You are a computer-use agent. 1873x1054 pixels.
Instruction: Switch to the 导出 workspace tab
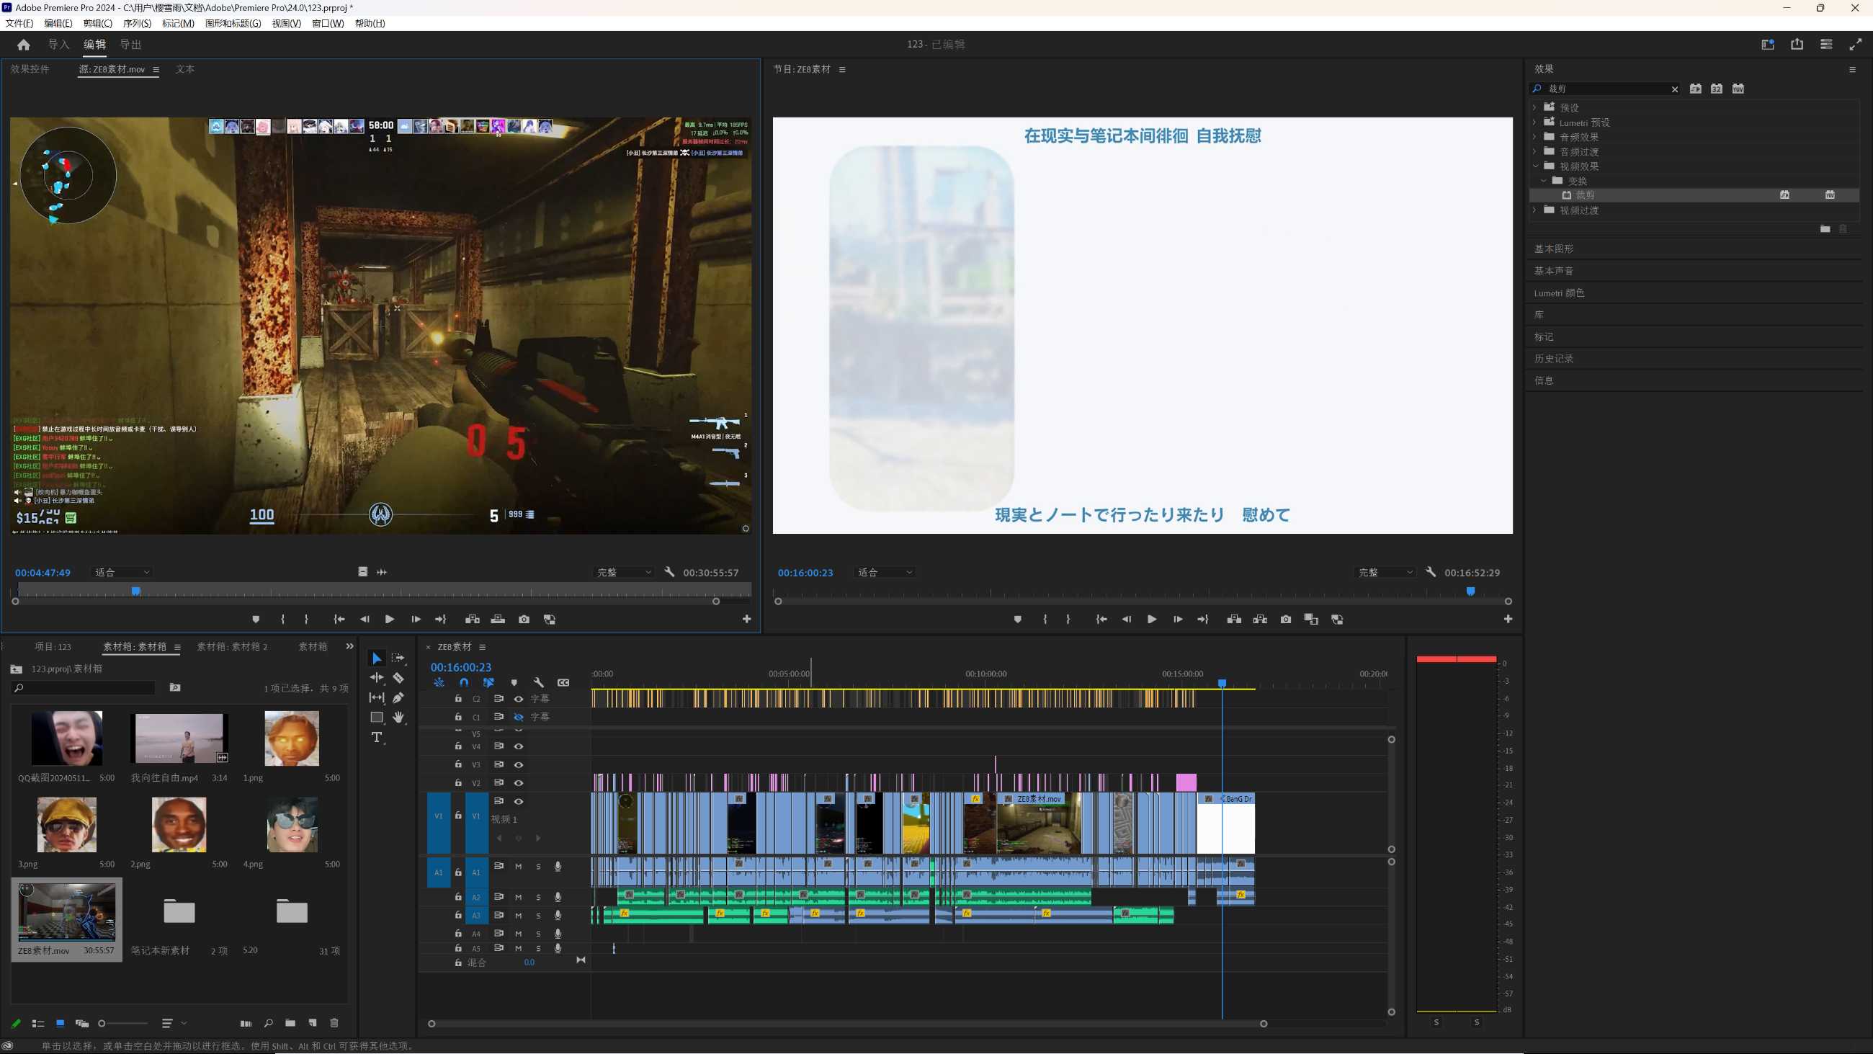click(x=130, y=45)
